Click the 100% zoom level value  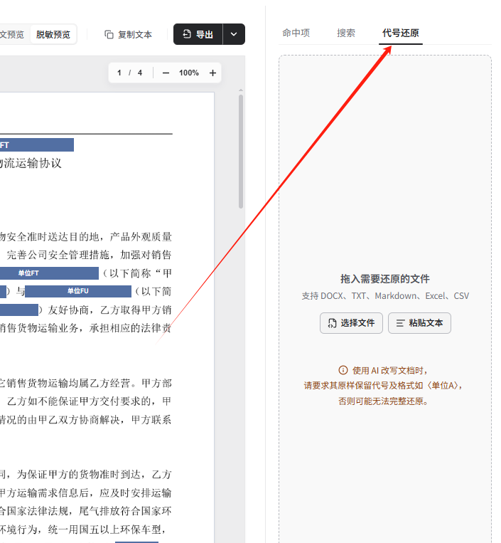pos(189,73)
